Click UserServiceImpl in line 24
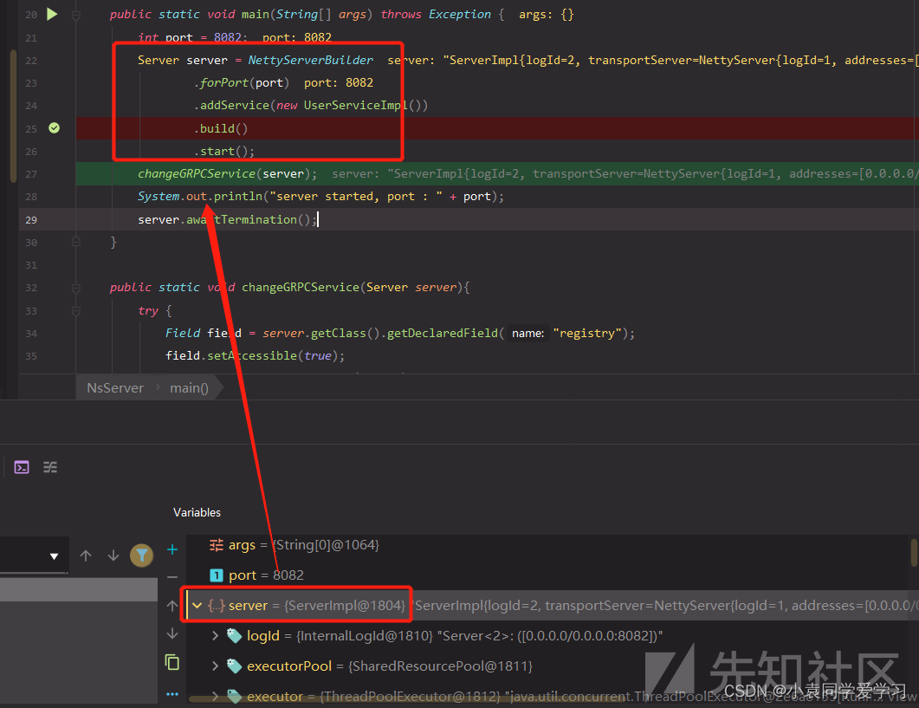The width and height of the screenshot is (919, 708). click(x=356, y=105)
